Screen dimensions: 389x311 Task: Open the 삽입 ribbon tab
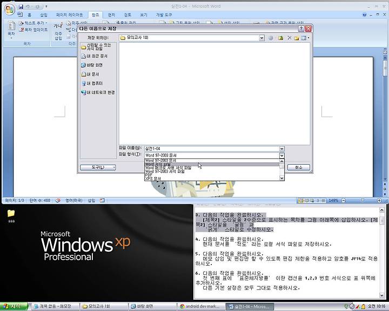[43, 15]
